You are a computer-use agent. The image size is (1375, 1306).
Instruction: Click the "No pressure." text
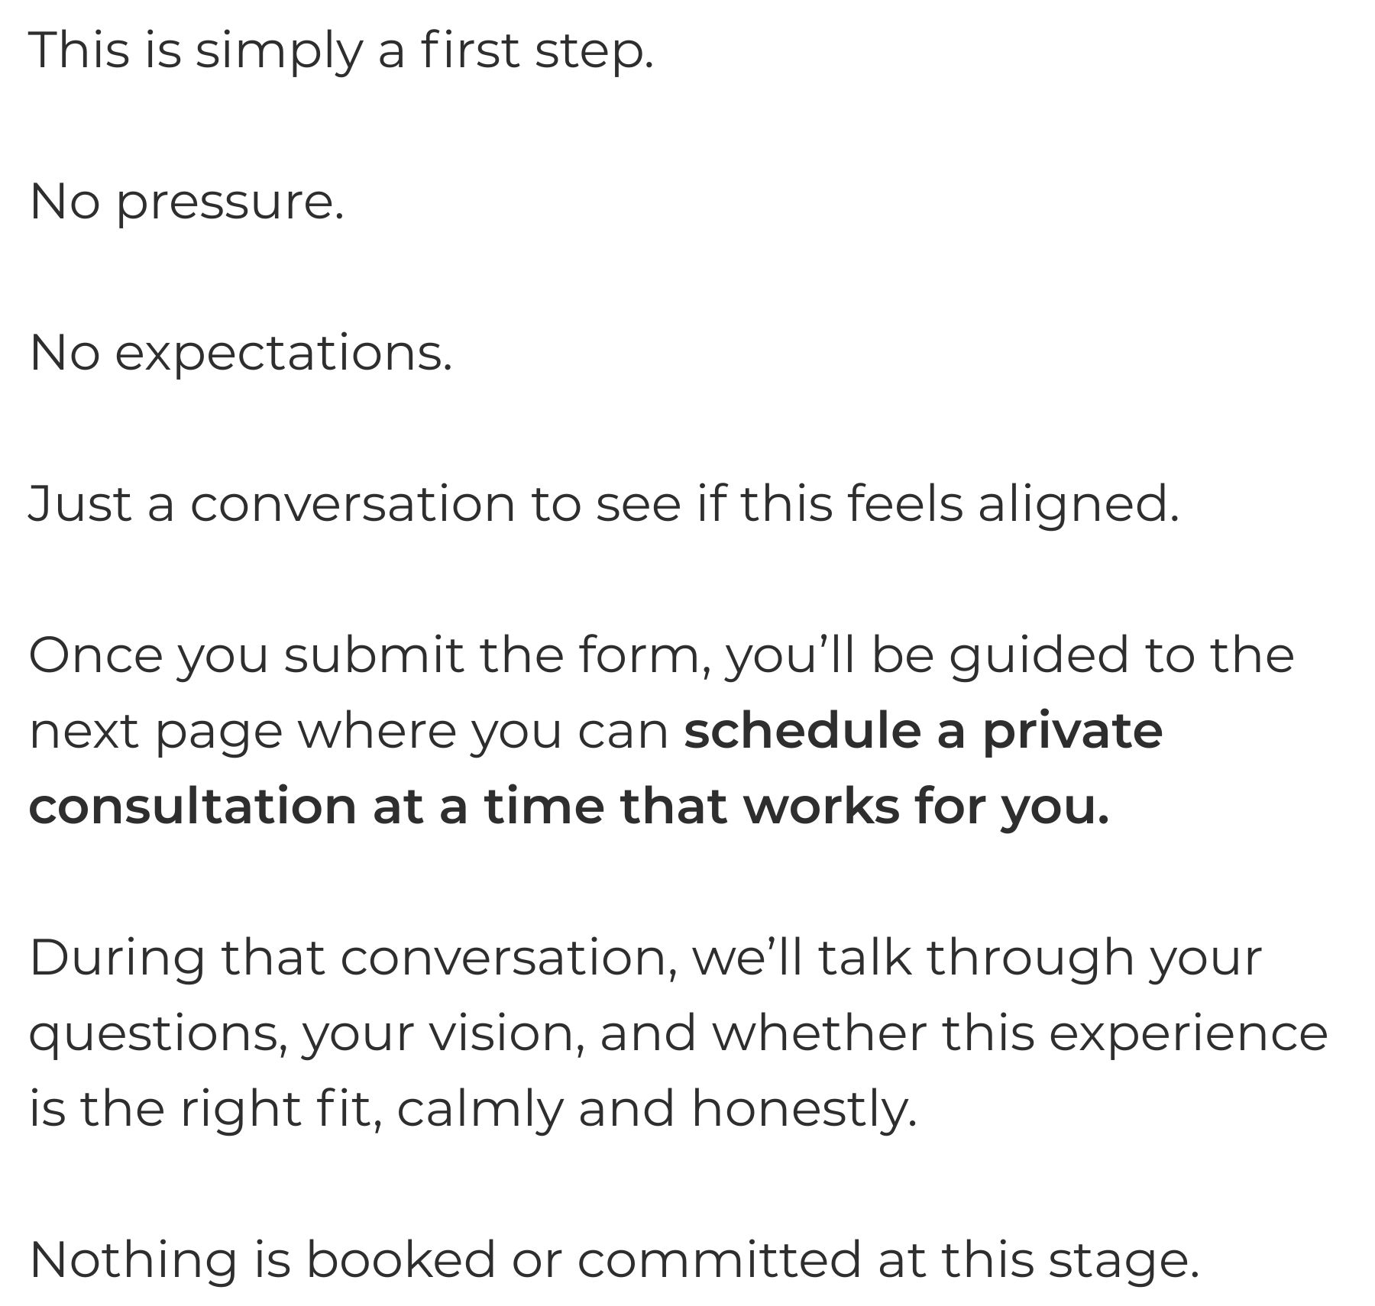pos(187,203)
